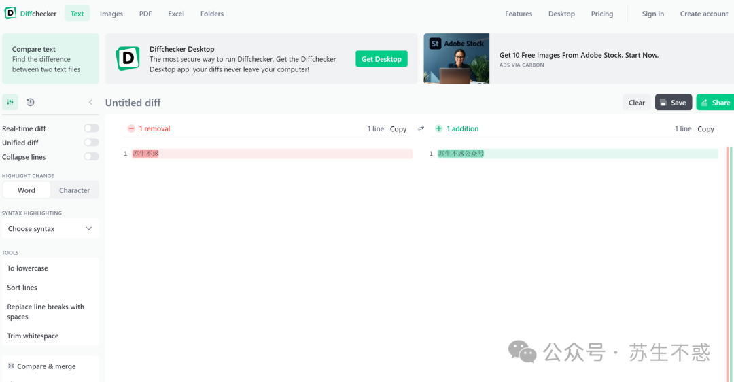Click the ADS VIA CARBON label
The height and width of the screenshot is (382, 734).
point(521,65)
